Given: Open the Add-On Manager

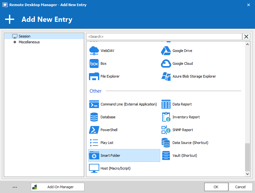Looking at the screenshot, I should click(57, 187).
